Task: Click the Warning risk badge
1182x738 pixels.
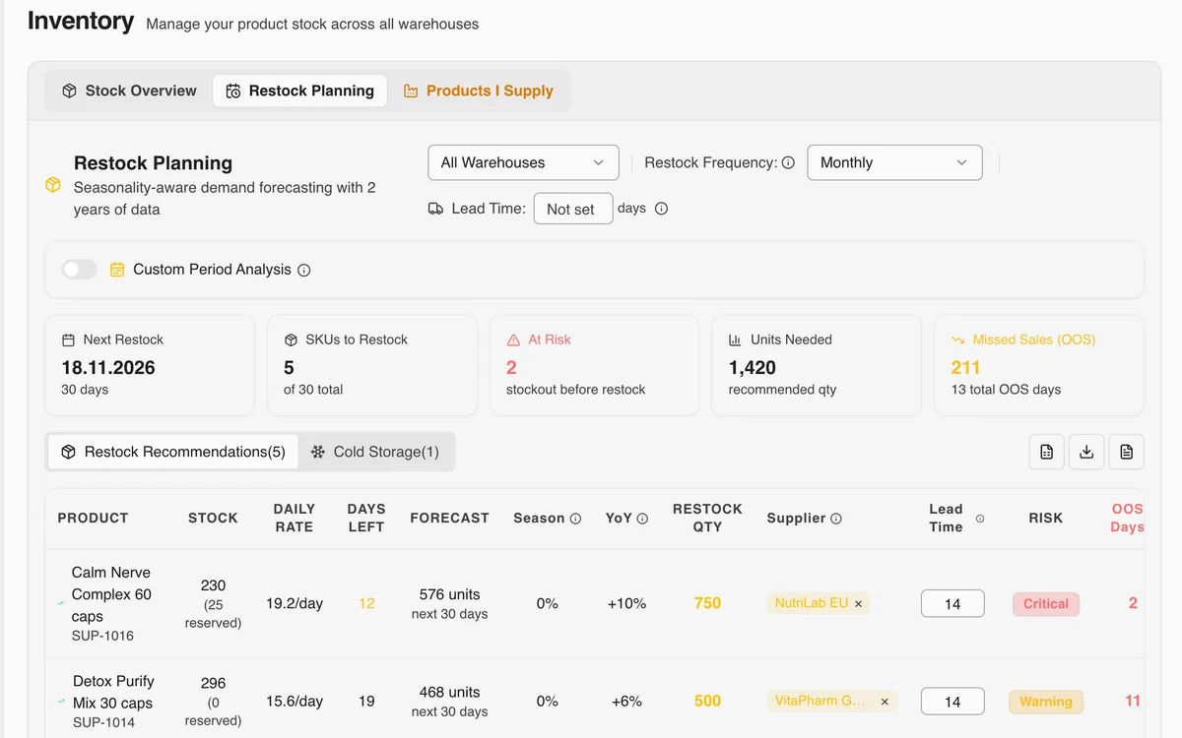Action: pyautogui.click(x=1046, y=702)
